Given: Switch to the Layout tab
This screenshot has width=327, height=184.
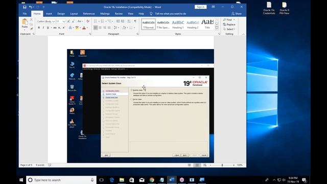Looking at the screenshot, I should pyautogui.click(x=74, y=14).
